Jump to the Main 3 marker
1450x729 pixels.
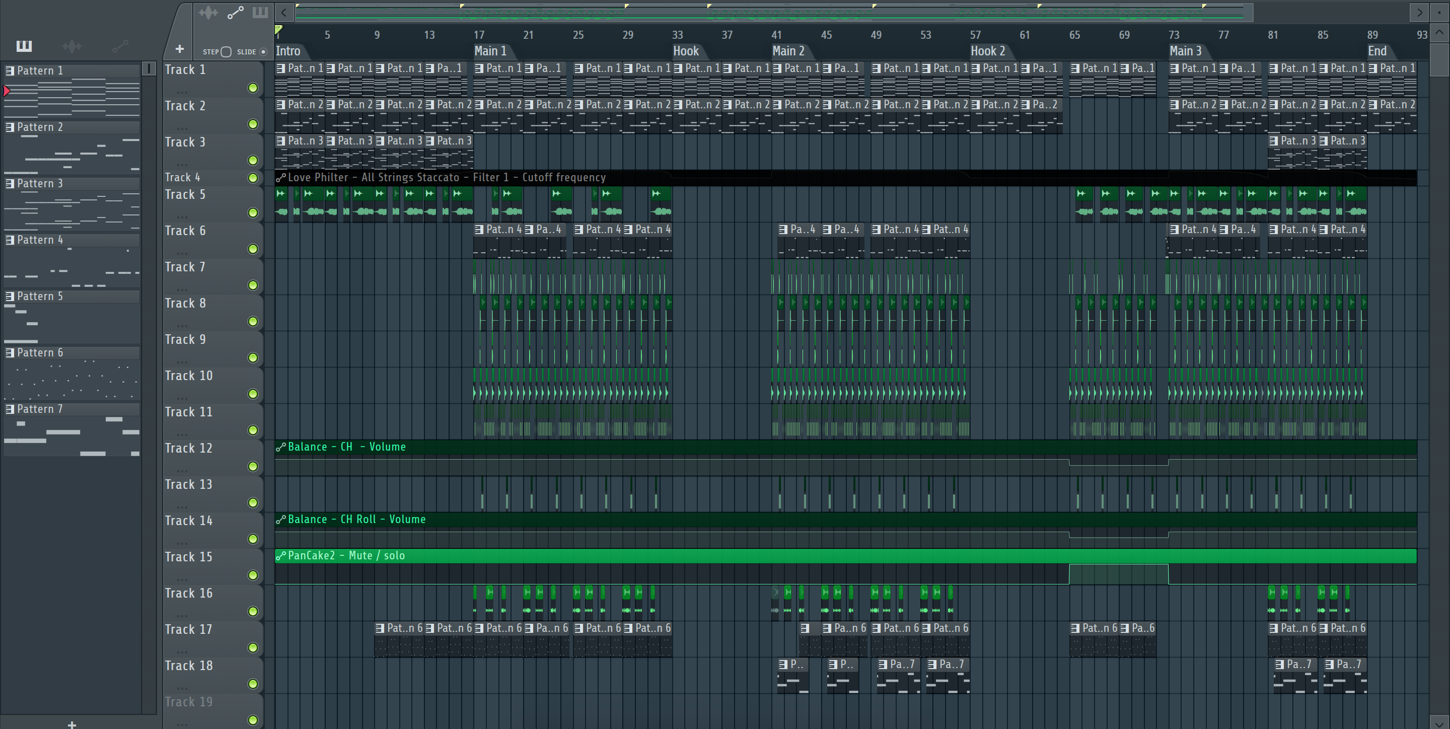pyautogui.click(x=1186, y=51)
